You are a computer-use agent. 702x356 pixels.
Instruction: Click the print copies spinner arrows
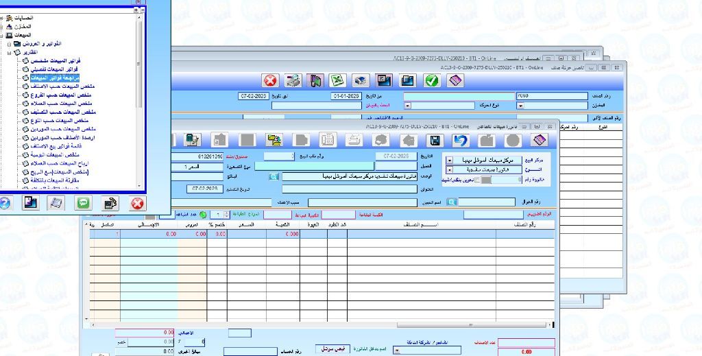click(x=226, y=215)
